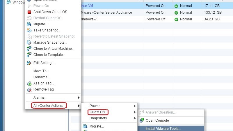Click the Assign Tag icon
Viewport: 233px width, 131px height.
[x=29, y=83]
